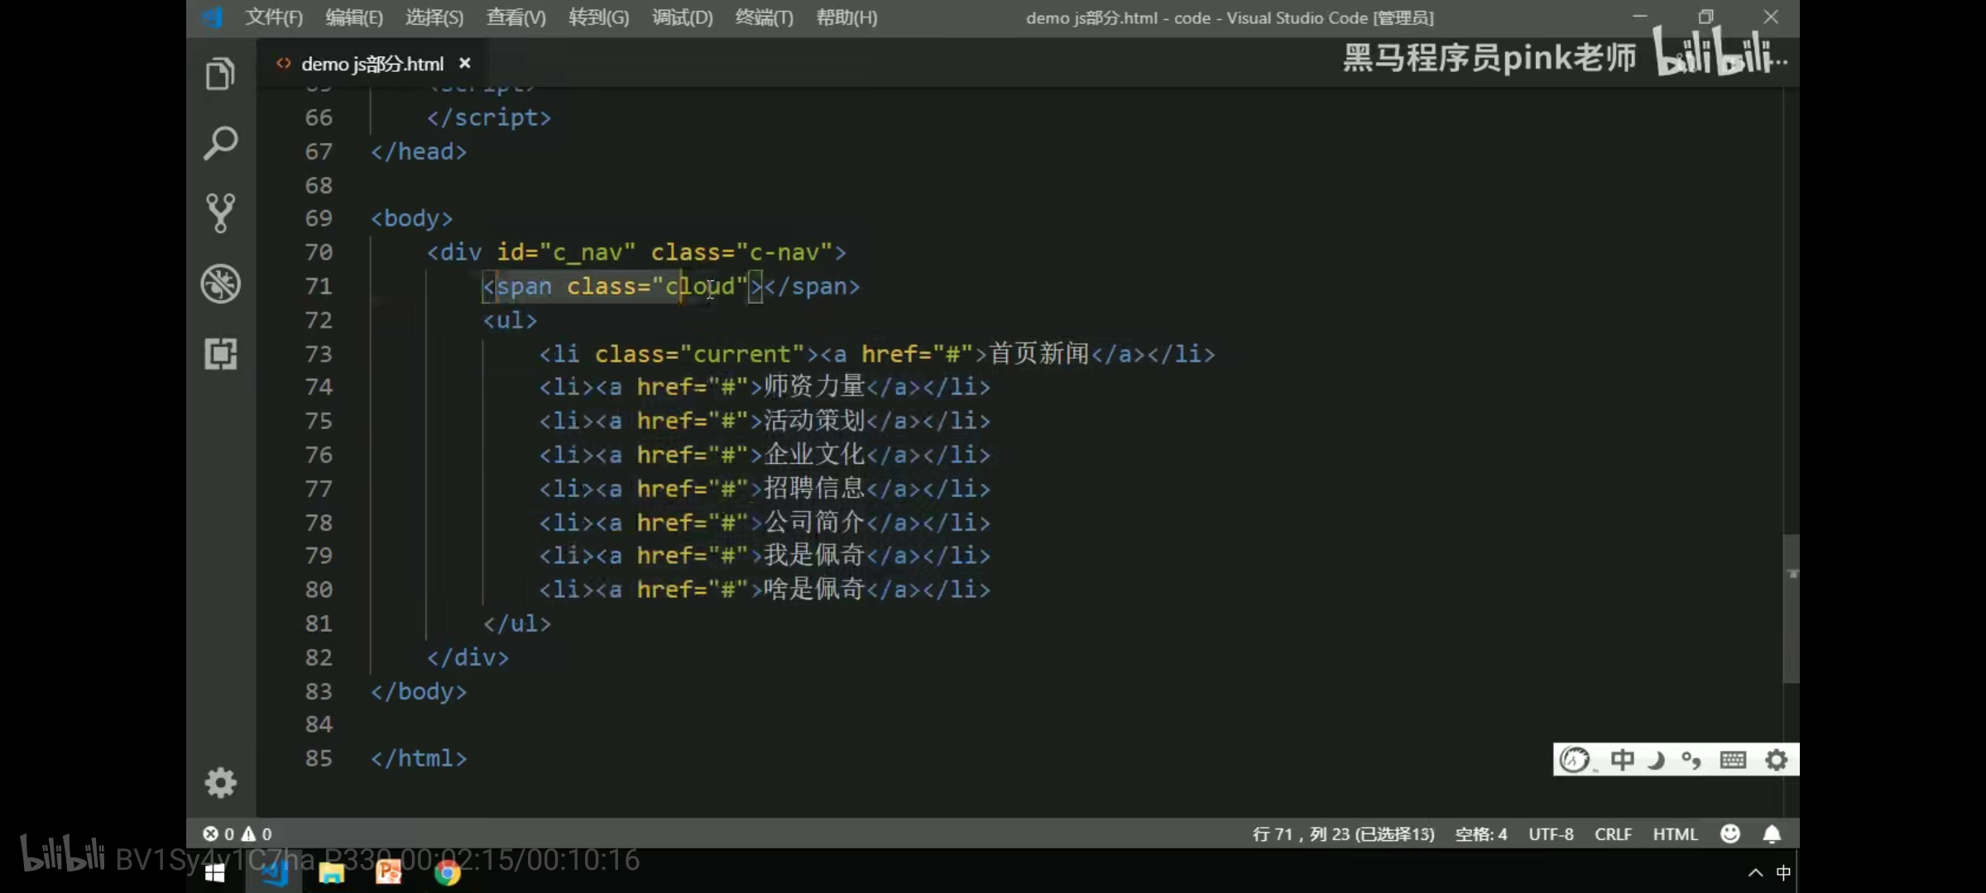
Task: Open the 终端(T) menu
Action: click(x=764, y=17)
